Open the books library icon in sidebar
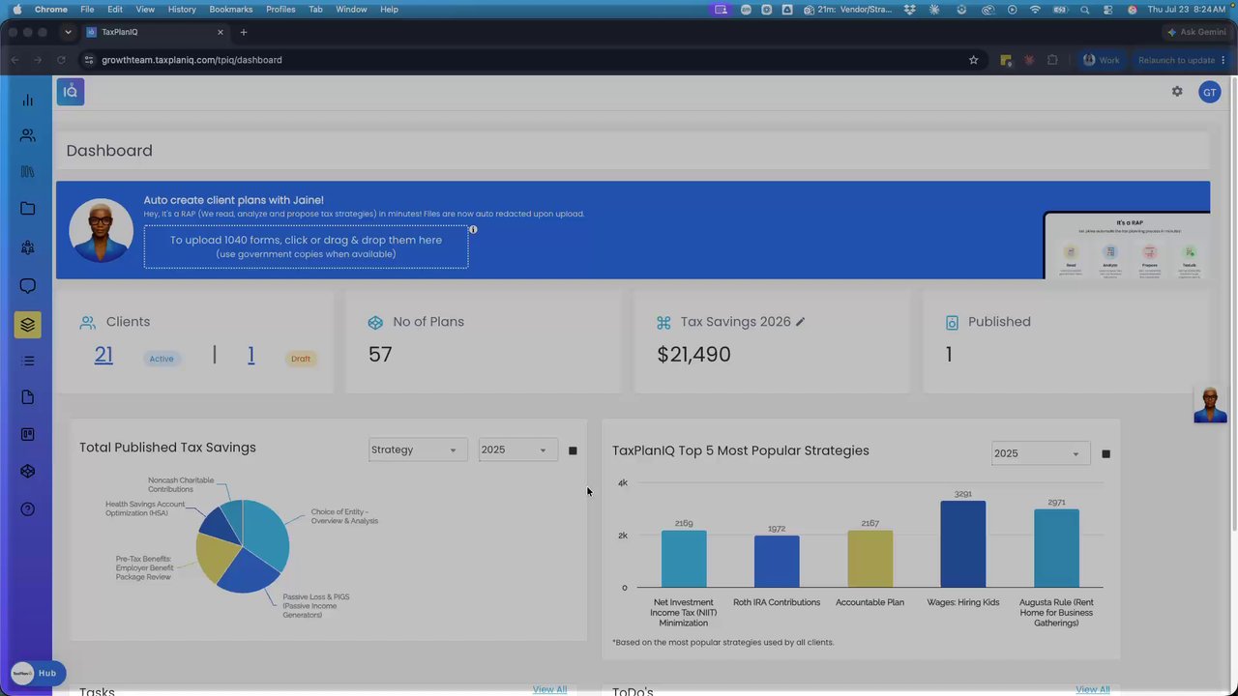 tap(27, 171)
